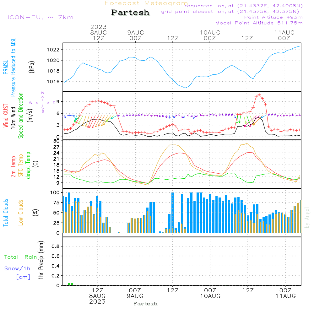
Task: Click the 'Snow/1h' legend label
Action: click(x=18, y=268)
